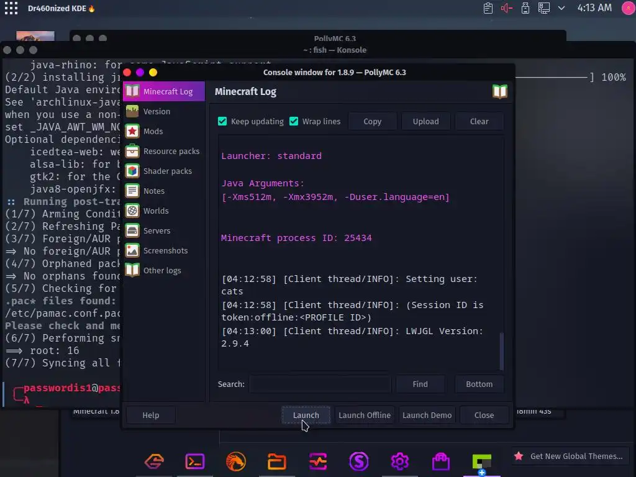Viewport: 636px width, 477px height.
Task: Open the file manager folder dock icon
Action: point(277,461)
